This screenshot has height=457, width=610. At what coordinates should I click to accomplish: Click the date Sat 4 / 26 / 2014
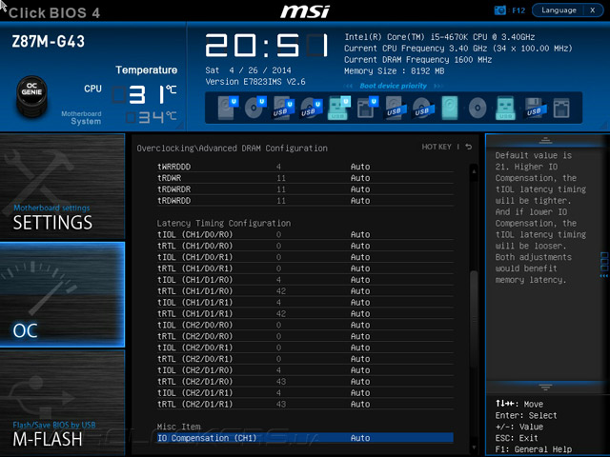click(x=248, y=70)
